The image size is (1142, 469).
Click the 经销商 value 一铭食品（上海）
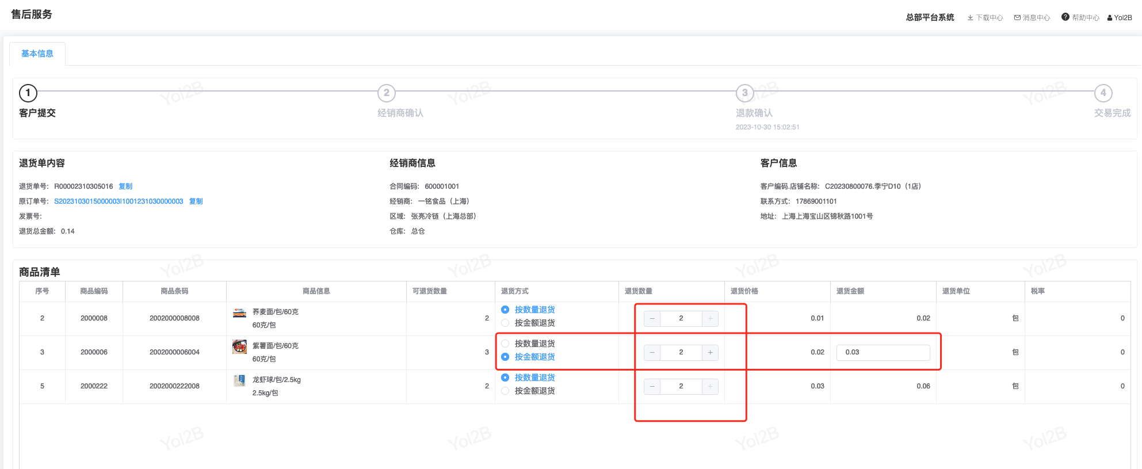point(444,201)
